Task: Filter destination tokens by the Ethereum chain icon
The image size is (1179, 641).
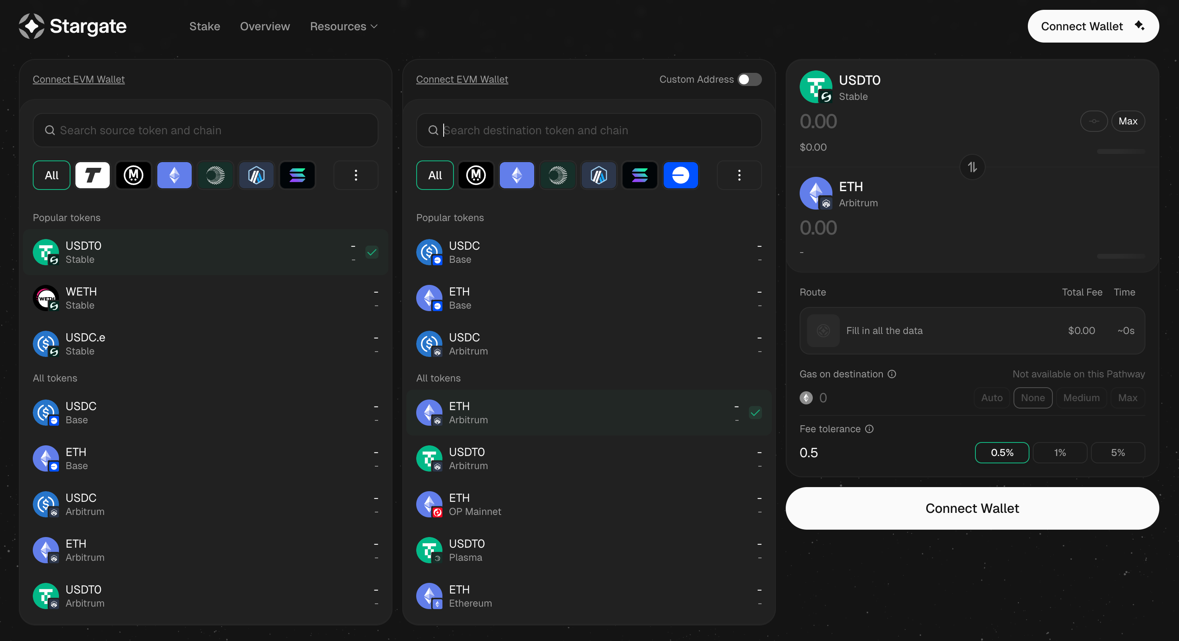Action: pos(517,175)
